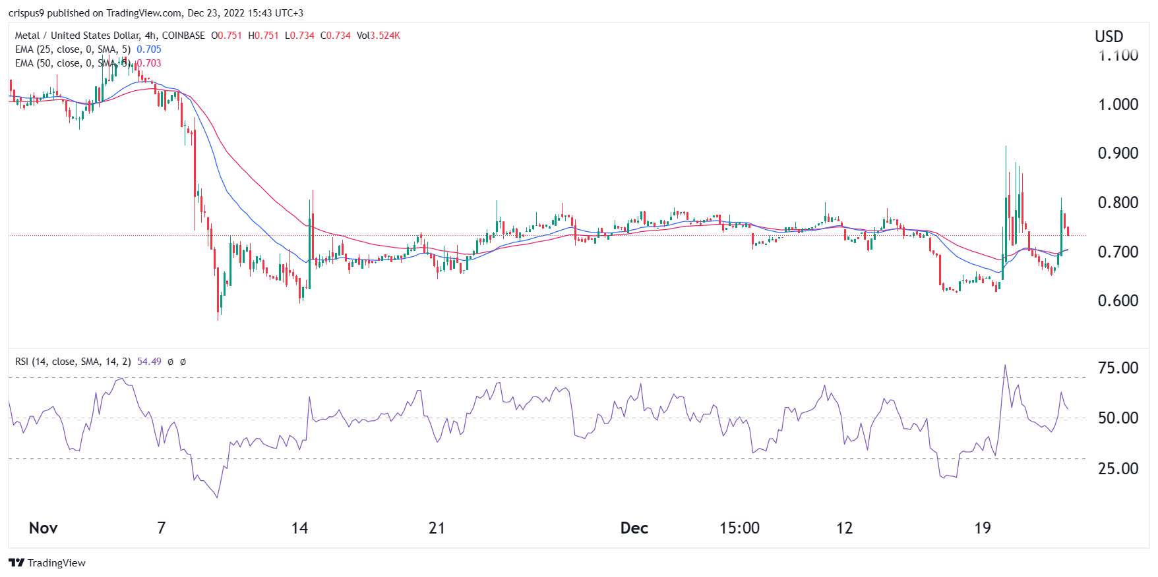Viewport: 1158px width, 577px height.
Task: Click the Vol 3.524K volume readout
Action: point(379,36)
